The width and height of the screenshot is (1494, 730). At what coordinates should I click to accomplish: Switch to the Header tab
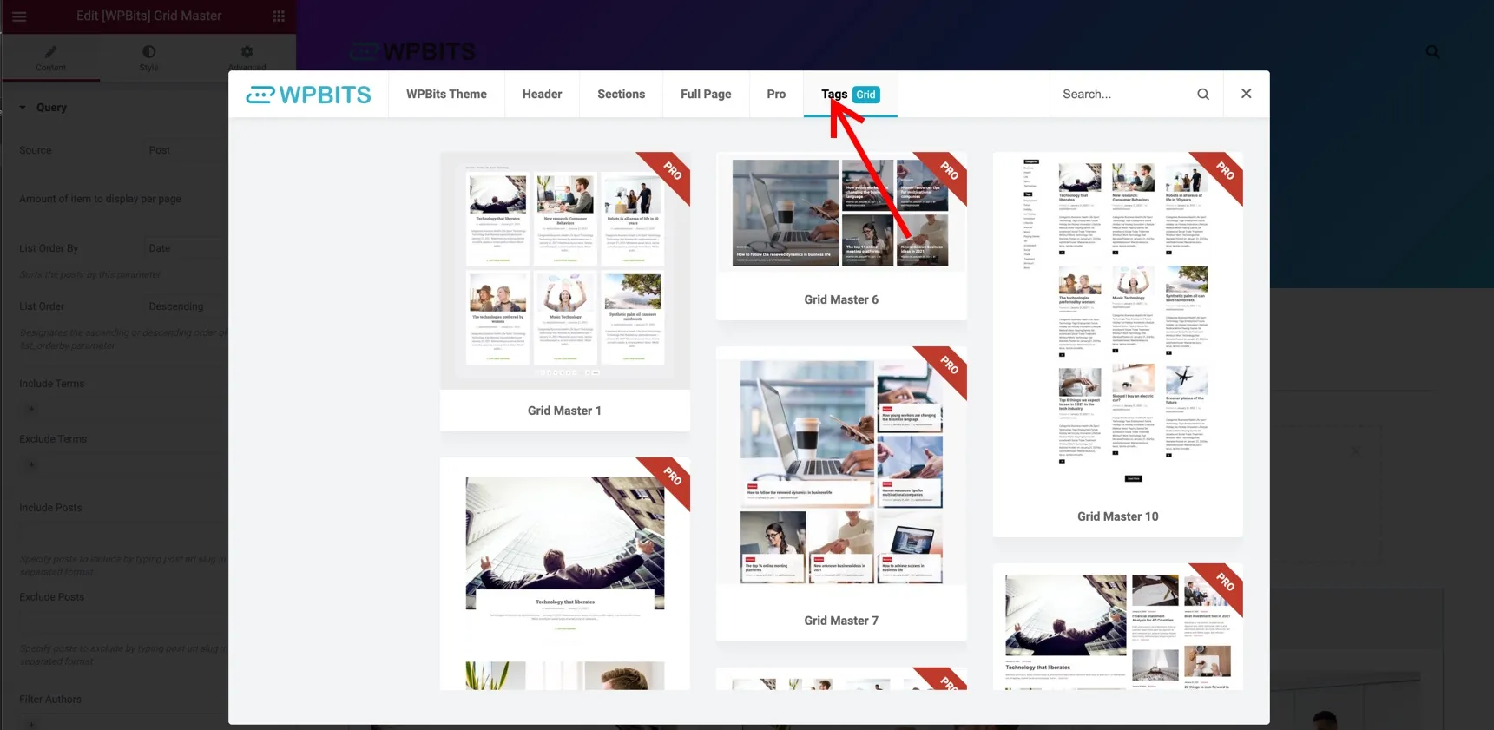pyautogui.click(x=542, y=94)
